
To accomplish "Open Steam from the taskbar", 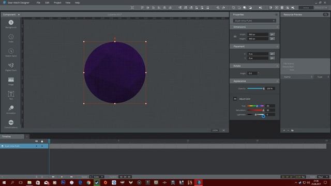I will tap(97, 182).
